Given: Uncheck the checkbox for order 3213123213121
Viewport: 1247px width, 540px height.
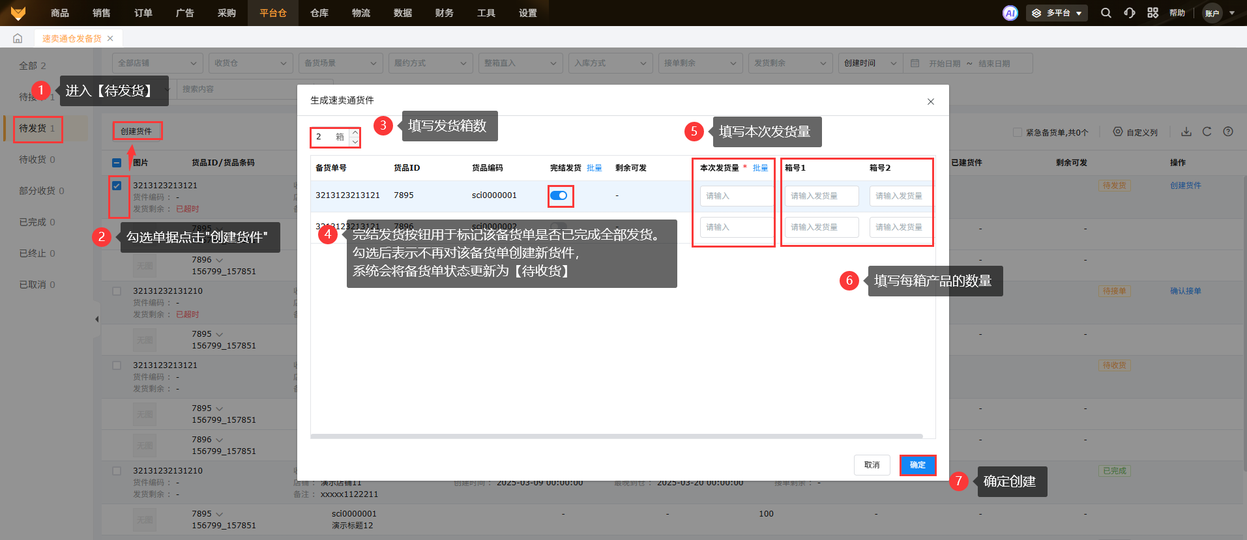Looking at the screenshot, I should coord(117,186).
